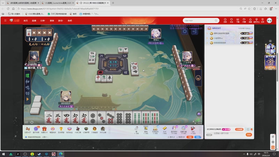
Task: Open the 创作中心 creator center icon
Action: coord(256,21)
